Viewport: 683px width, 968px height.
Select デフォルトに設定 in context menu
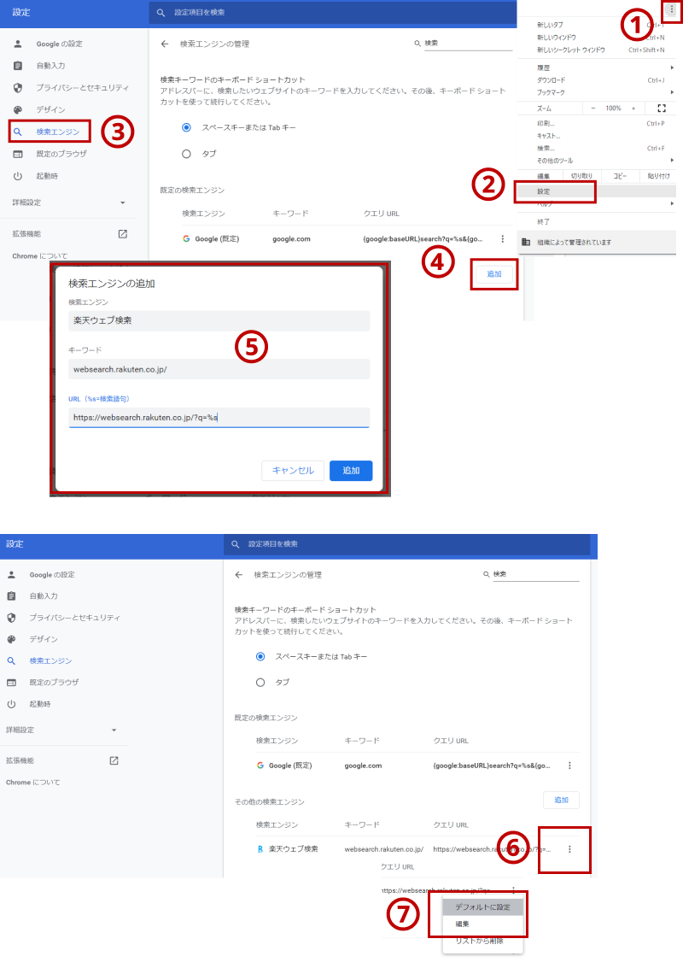point(483,906)
